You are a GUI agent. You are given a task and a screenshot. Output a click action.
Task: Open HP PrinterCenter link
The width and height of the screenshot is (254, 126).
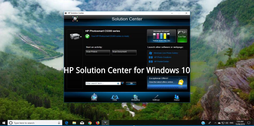(161, 62)
